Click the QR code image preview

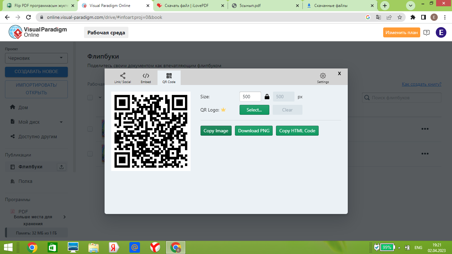click(x=151, y=131)
